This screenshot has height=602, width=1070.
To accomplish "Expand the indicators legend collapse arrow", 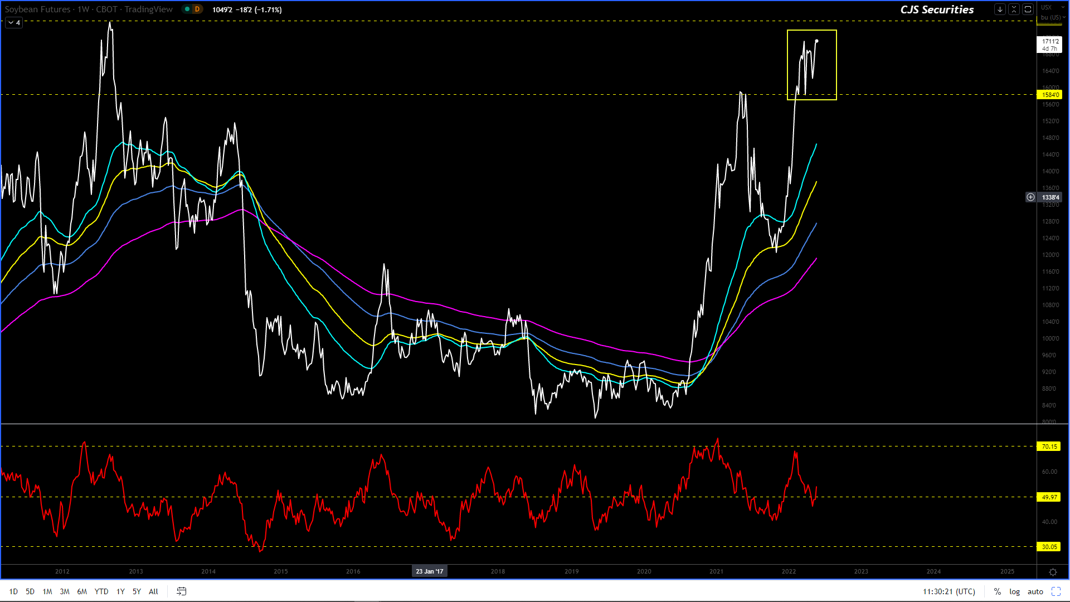I will coord(14,23).
